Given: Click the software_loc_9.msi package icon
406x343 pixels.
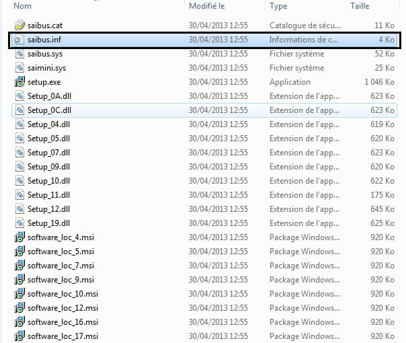Looking at the screenshot, I should coord(19,280).
